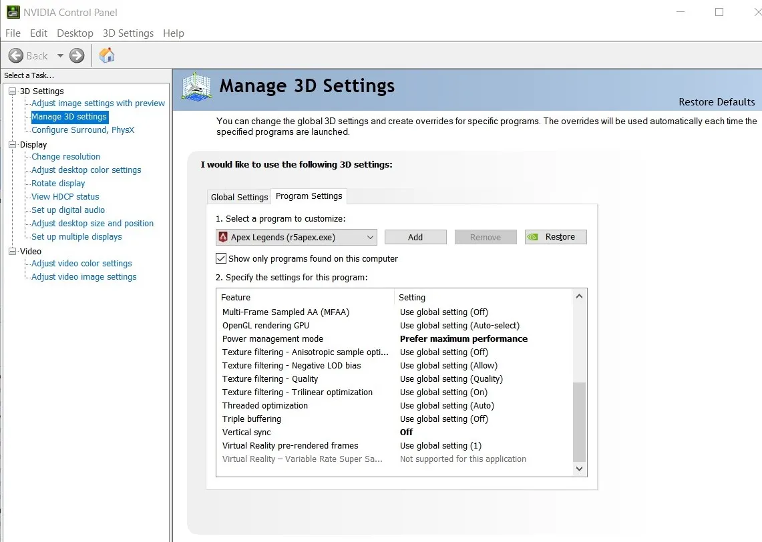This screenshot has height=542, width=762.
Task: Collapse the 3D Settings tree node
Action: pos(13,91)
